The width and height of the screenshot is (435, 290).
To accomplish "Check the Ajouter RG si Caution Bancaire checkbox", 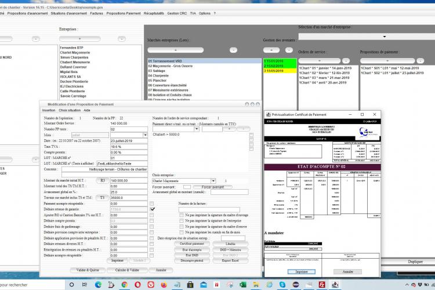I will click(x=152, y=215).
